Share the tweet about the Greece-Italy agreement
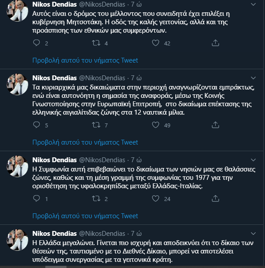This screenshot has height=268, width=265. [x=215, y=198]
